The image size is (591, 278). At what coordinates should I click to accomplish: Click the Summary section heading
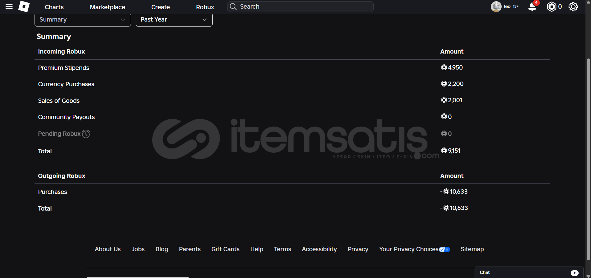point(54,37)
